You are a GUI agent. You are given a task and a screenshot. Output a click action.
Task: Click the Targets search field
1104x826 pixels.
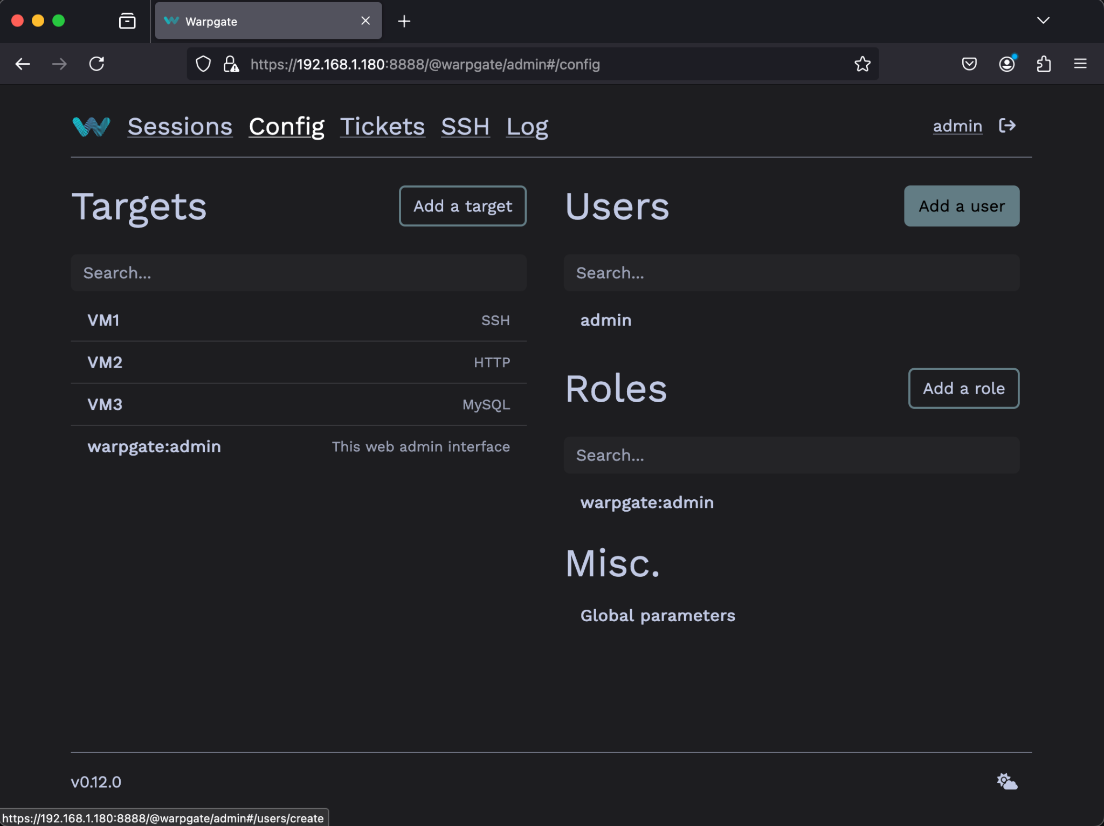coord(298,273)
